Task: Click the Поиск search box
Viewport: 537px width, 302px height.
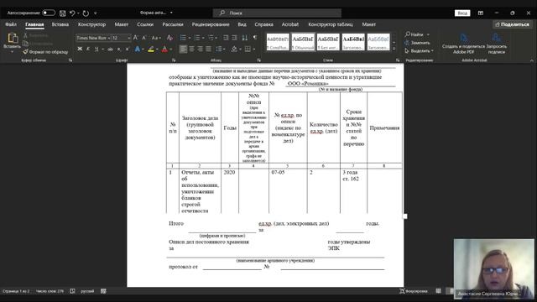Action: (277, 13)
